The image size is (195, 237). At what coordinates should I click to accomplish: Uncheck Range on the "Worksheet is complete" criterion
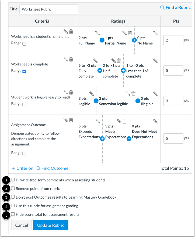25,71
